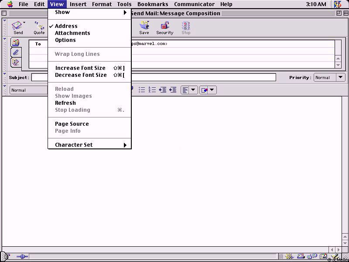Click the To recipient type button
The width and height of the screenshot is (349, 262).
pos(38,44)
